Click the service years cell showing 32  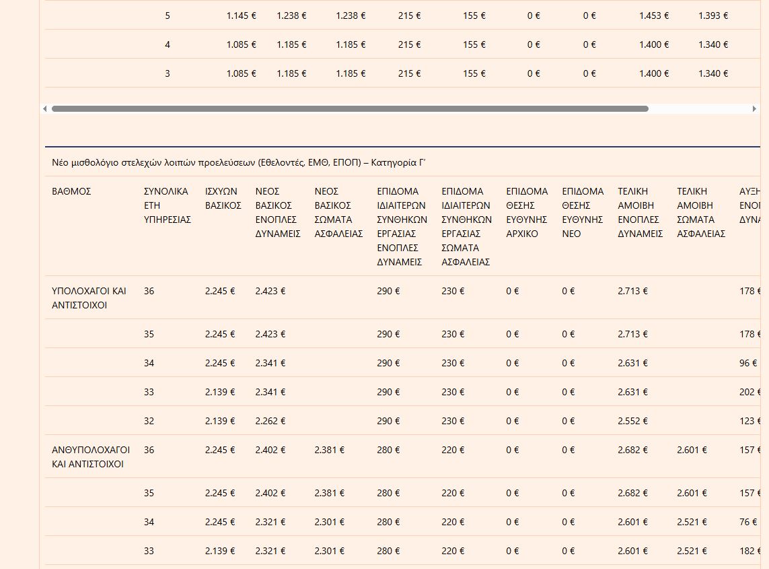tap(149, 421)
